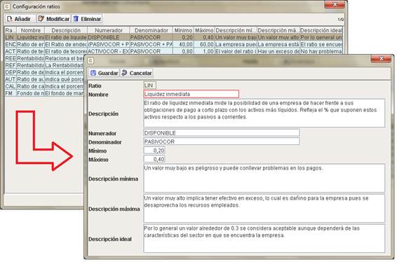
Task: Select the ACT ratio row
Action: [173, 51]
